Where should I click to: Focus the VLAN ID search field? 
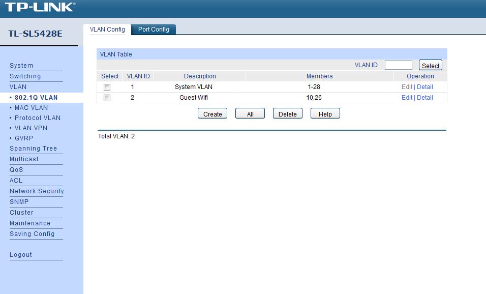pyautogui.click(x=398, y=65)
